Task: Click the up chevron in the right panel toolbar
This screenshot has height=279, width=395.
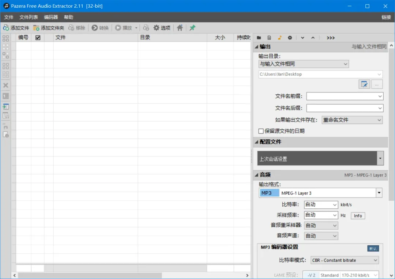Action: pos(313,38)
